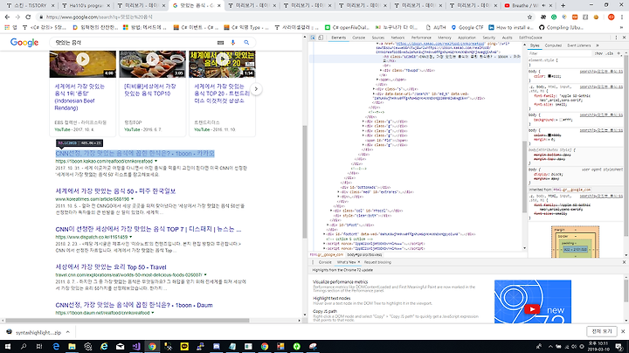Click the Chrome address bar URL
Viewport: 629px width, 353px height.
99,17
